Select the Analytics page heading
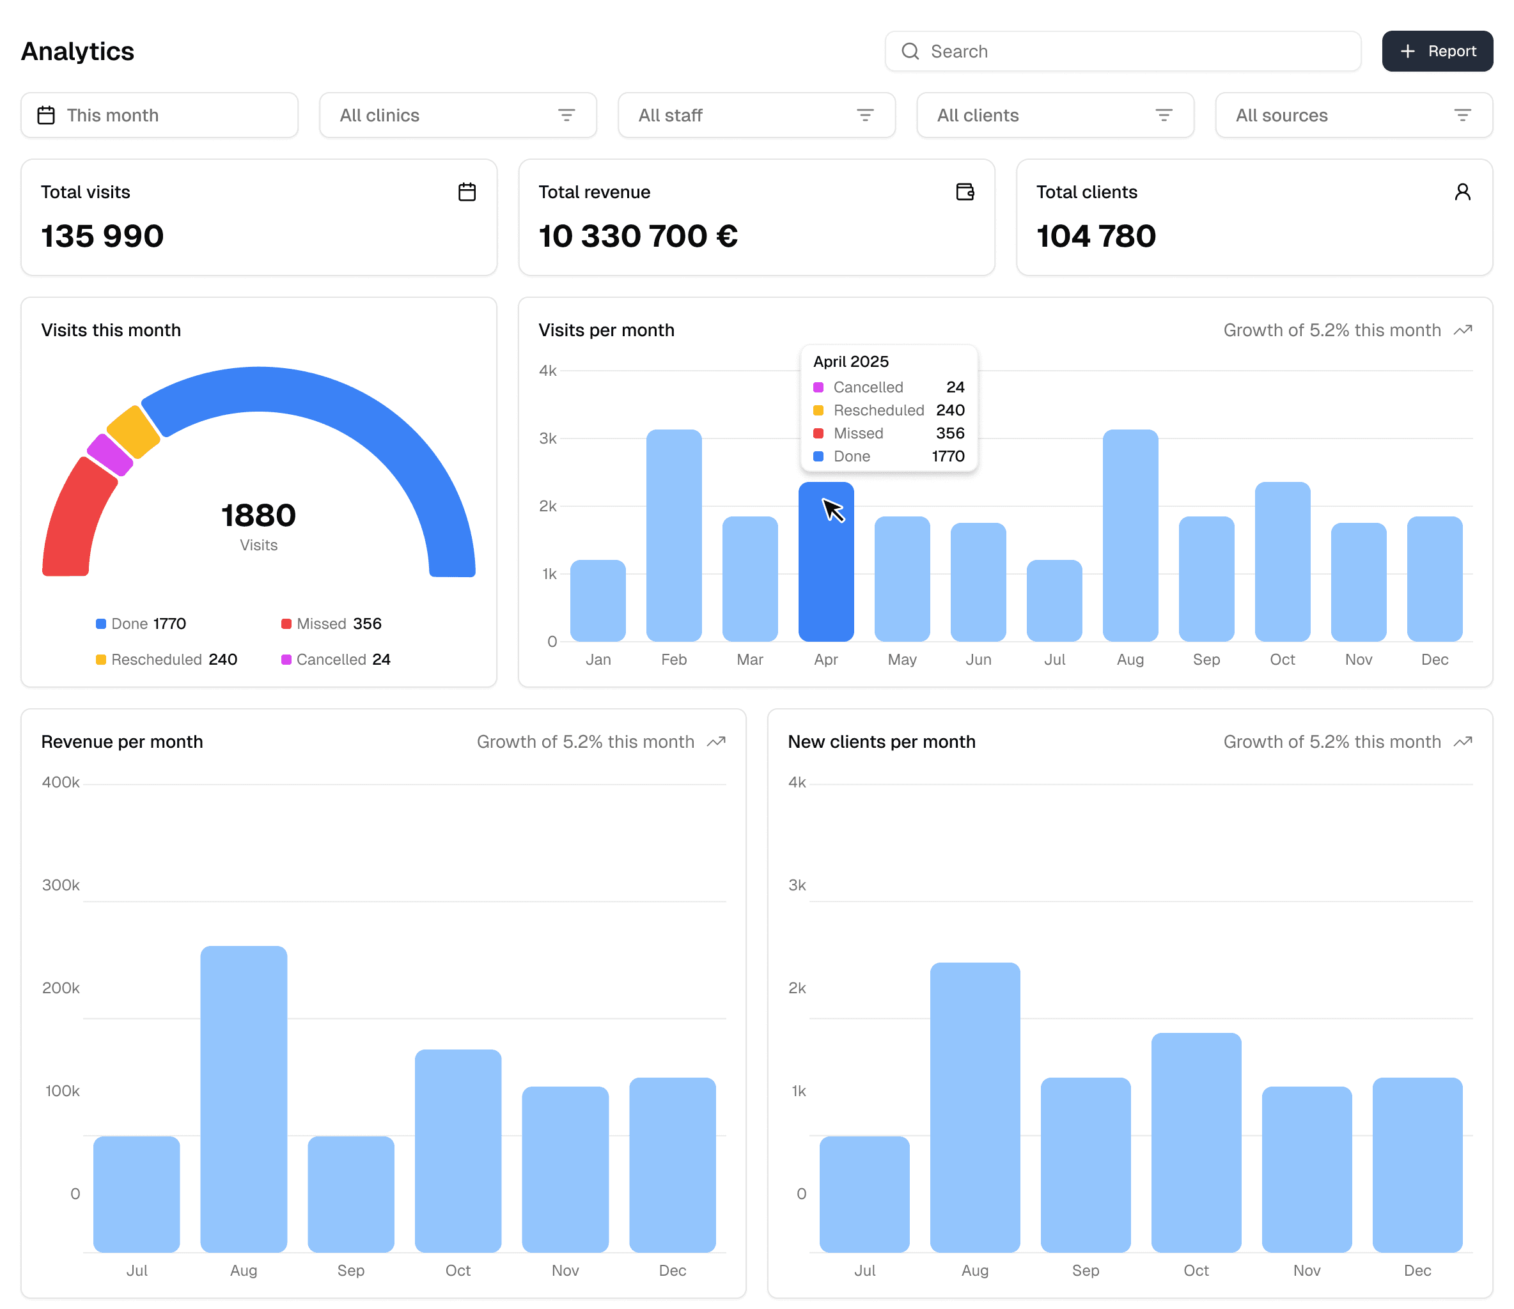 pos(77,51)
